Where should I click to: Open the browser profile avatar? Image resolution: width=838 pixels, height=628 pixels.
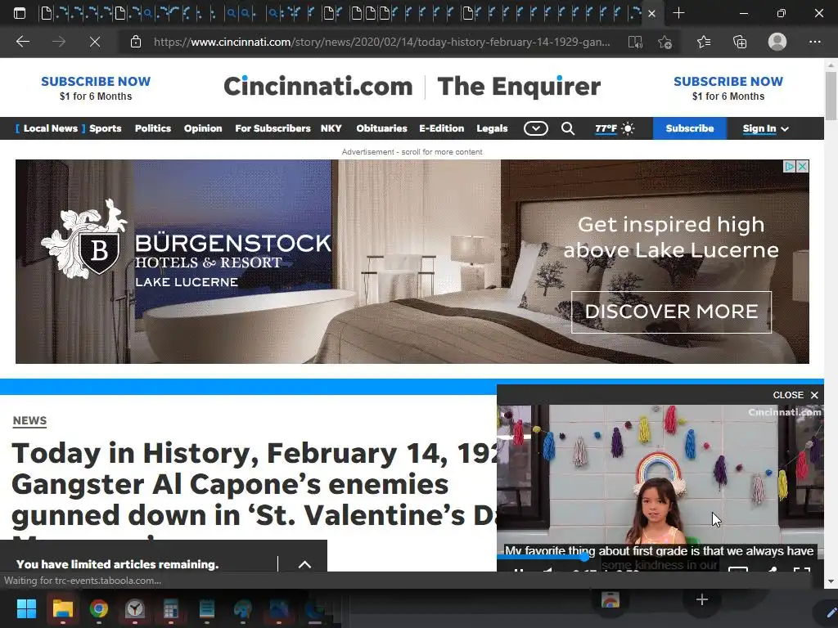(x=777, y=42)
